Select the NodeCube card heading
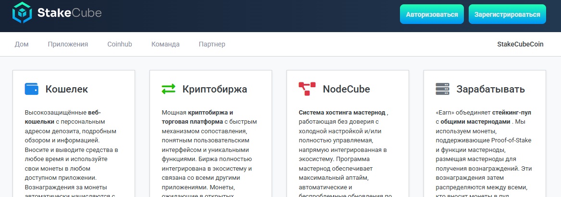The image size is (561, 197). (346, 89)
